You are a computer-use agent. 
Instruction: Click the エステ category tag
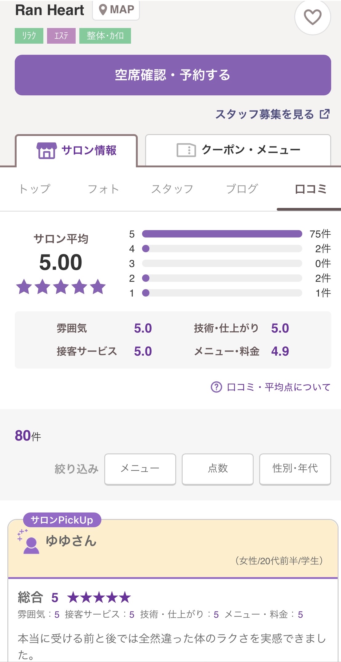coord(61,36)
